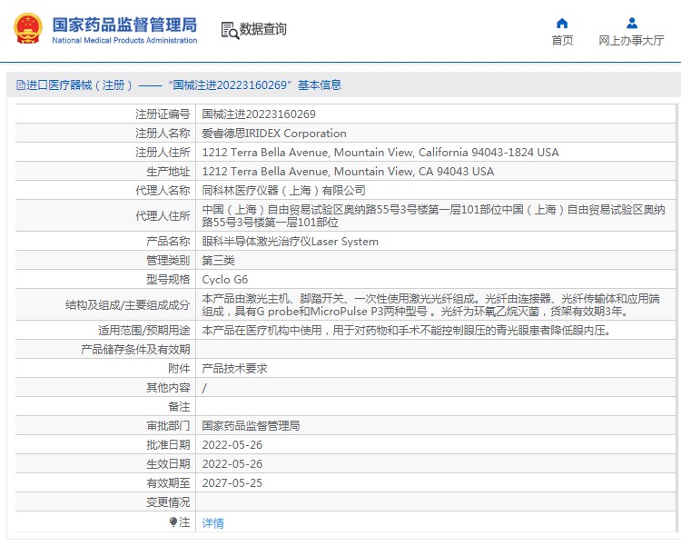Click the 国家药品监督管理局 title text

click(x=124, y=25)
